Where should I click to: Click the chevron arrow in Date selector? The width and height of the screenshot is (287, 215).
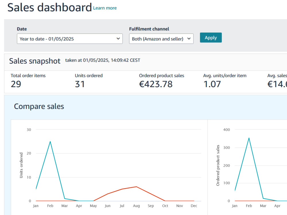pos(118,39)
